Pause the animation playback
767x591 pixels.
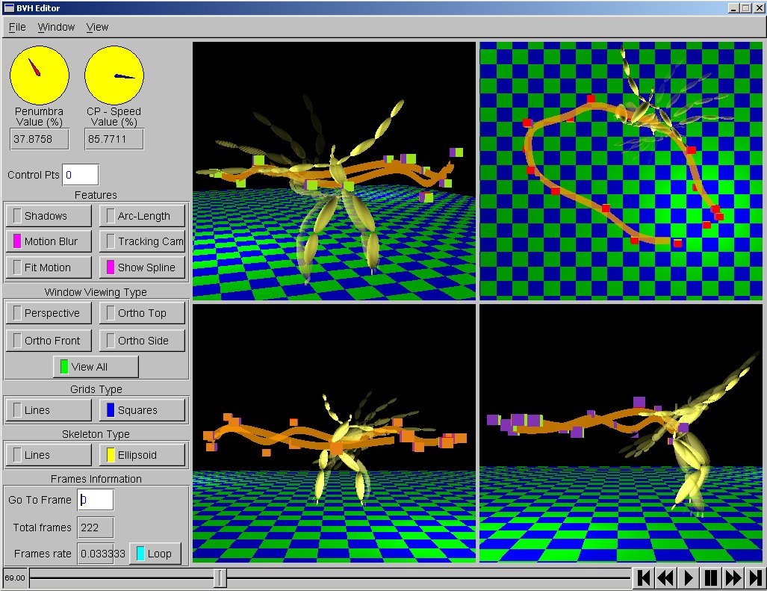tap(712, 578)
